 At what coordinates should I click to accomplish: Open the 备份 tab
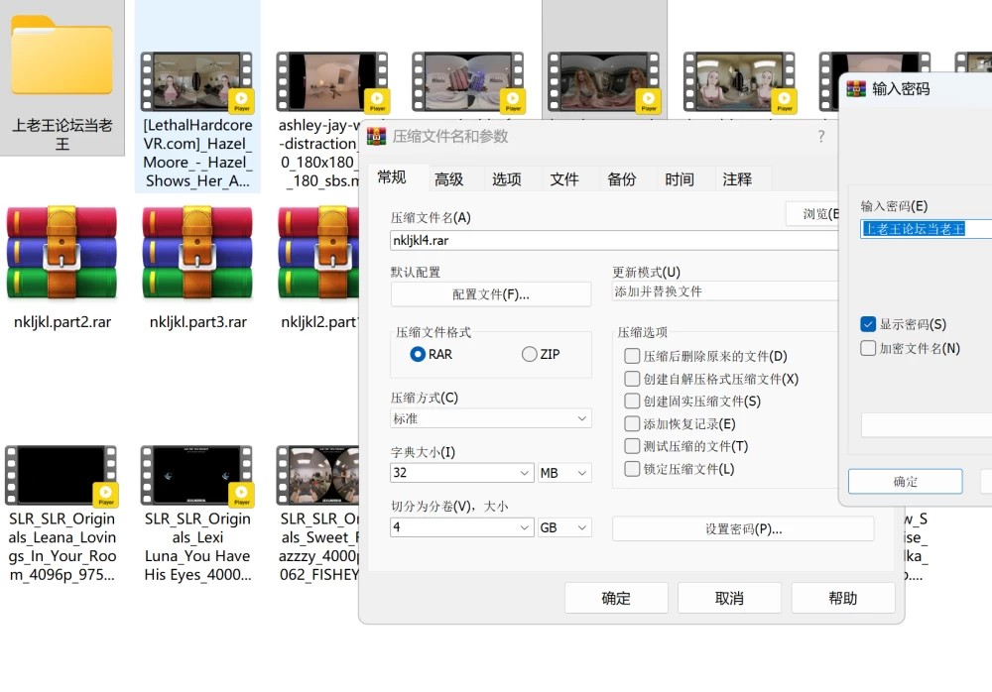pyautogui.click(x=622, y=179)
